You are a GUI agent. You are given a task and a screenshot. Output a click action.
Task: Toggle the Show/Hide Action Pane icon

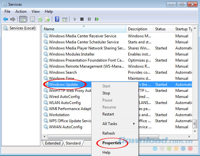coord(65,19)
